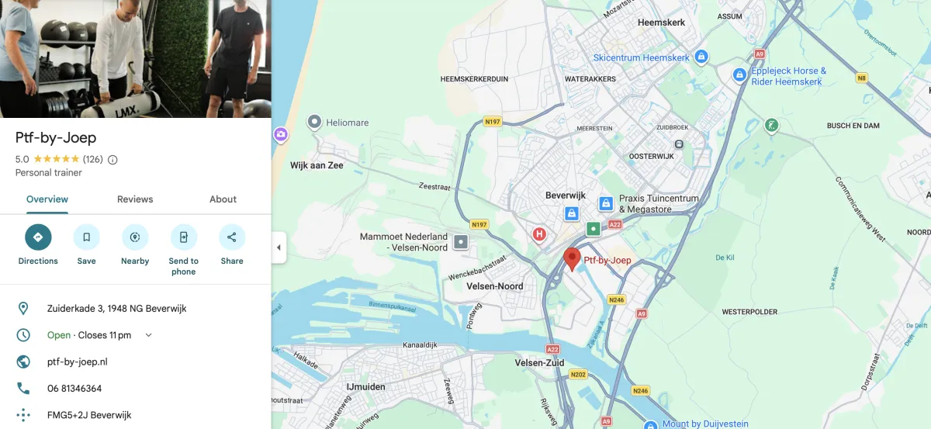This screenshot has width=931, height=429.
Task: Select the red Ptf-by-Joep map pin
Action: pyautogui.click(x=572, y=260)
